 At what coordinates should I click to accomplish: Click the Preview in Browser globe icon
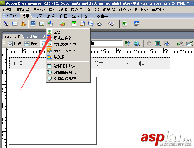[137, 44]
